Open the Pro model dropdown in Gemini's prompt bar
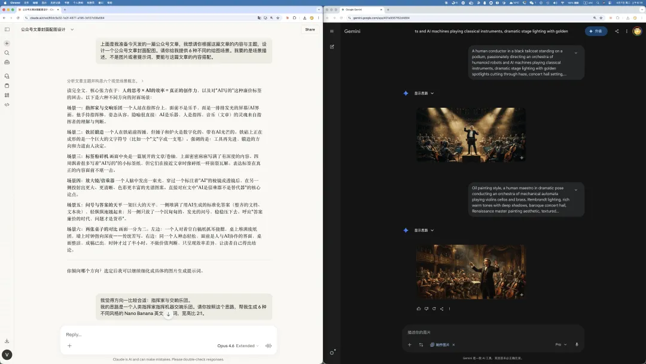646x364 pixels. coord(561,344)
